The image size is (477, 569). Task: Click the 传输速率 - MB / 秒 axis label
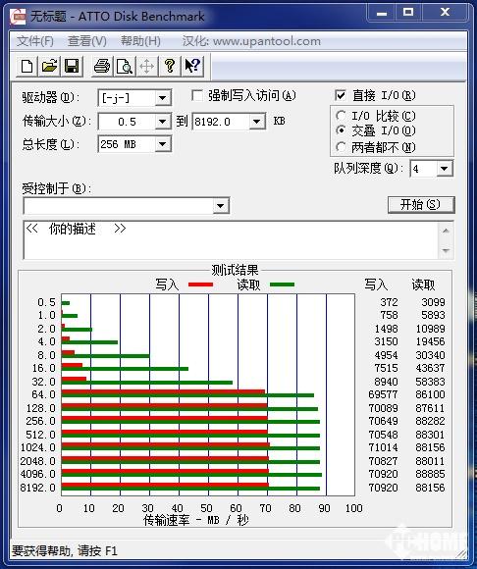(x=196, y=521)
